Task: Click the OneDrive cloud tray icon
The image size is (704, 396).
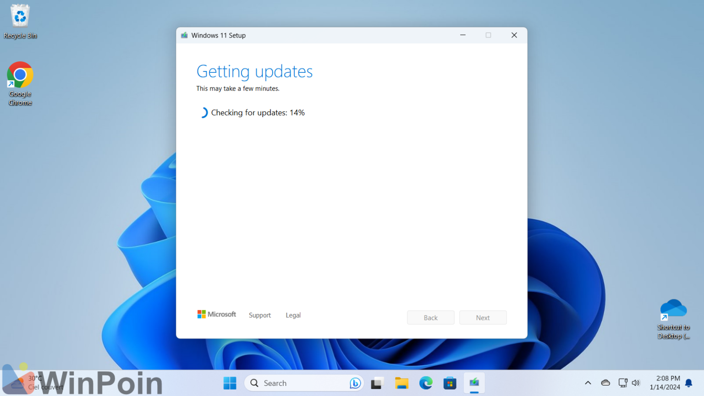Action: pyautogui.click(x=605, y=383)
